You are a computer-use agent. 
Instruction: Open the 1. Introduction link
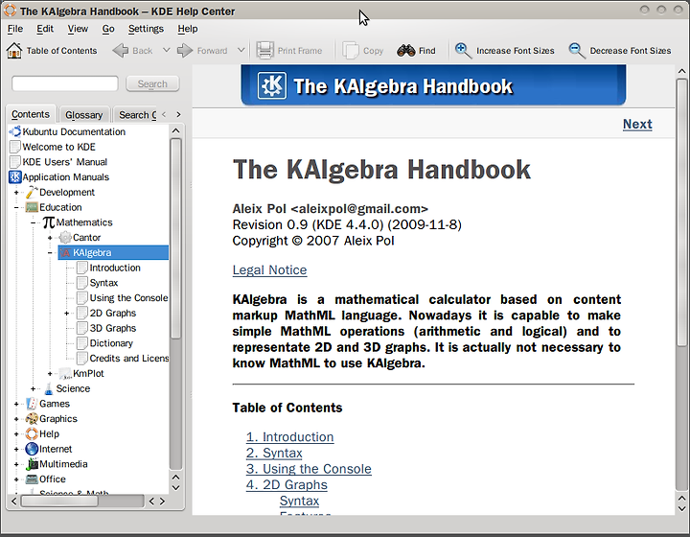(x=289, y=437)
